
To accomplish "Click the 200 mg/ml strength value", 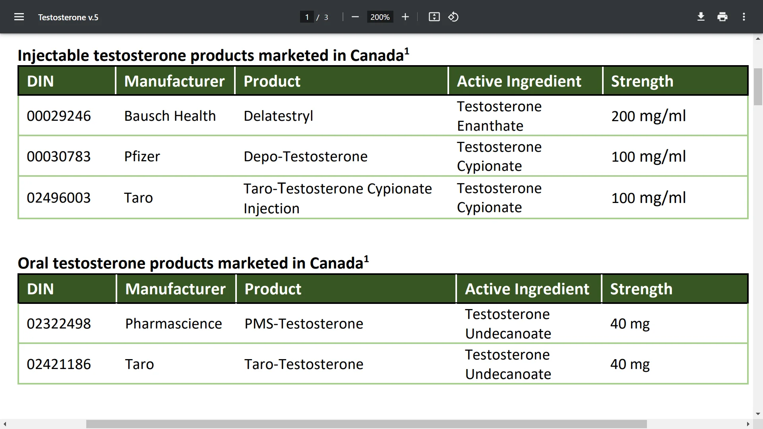I will coord(649,116).
